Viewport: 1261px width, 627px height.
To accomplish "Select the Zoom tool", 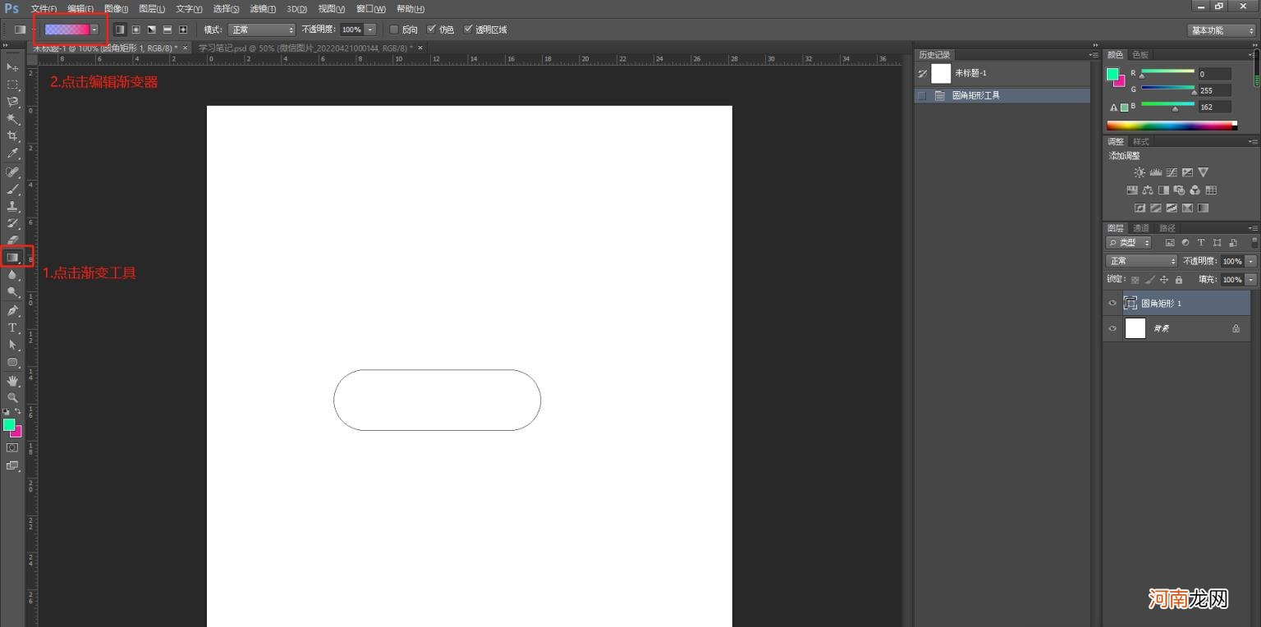I will click(x=12, y=398).
